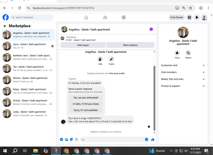Open Angelina conversation in list
The image size is (213, 155).
tap(28, 35)
